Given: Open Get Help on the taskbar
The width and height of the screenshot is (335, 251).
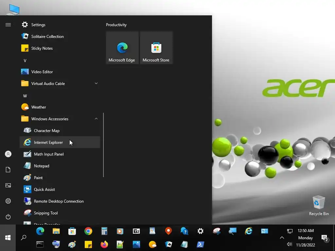Looking at the screenshot, I should coord(185,231).
